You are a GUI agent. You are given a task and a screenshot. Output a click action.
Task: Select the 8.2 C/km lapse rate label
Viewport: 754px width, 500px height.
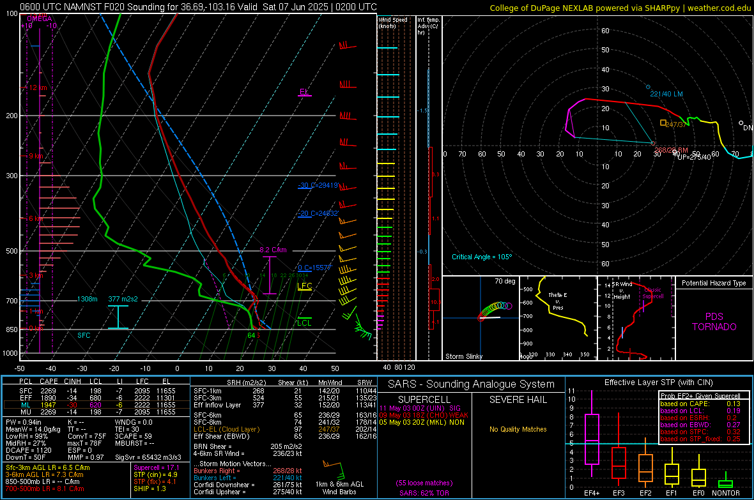point(273,250)
